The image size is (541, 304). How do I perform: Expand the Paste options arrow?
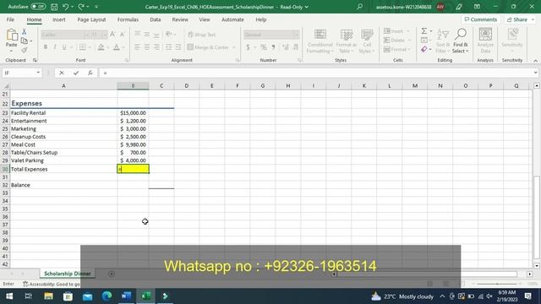pyautogui.click(x=11, y=51)
